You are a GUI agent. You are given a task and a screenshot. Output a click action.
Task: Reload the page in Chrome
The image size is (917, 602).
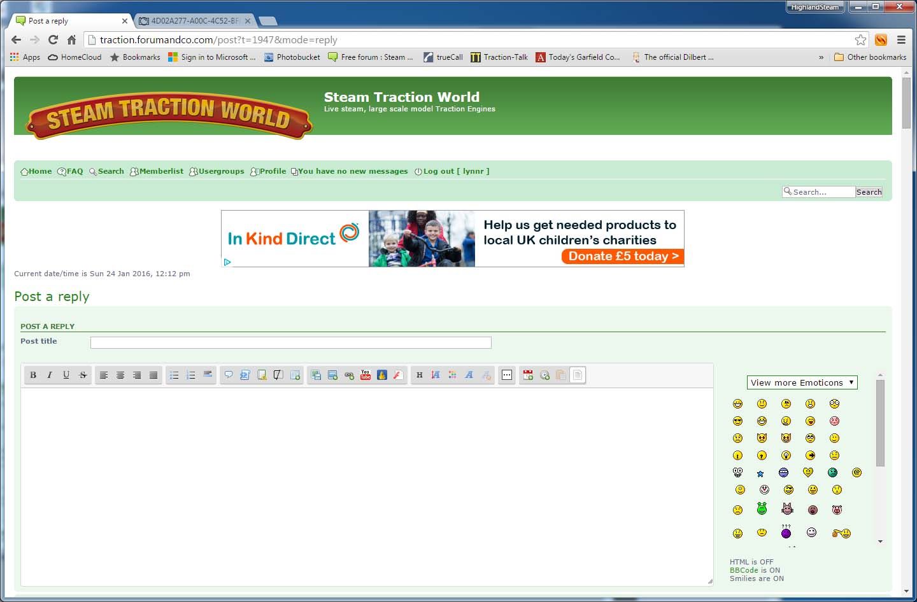[53, 39]
